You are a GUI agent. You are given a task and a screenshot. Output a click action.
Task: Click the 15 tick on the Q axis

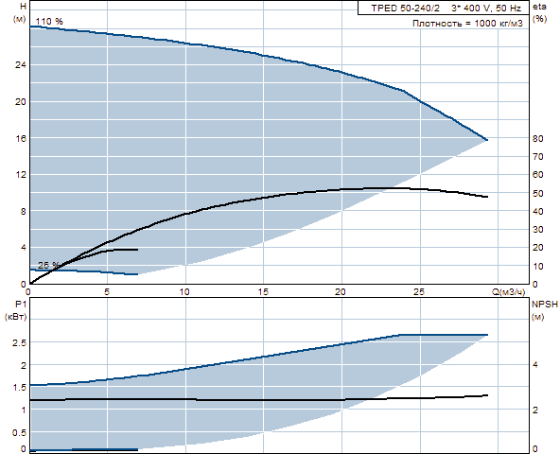coord(263,292)
